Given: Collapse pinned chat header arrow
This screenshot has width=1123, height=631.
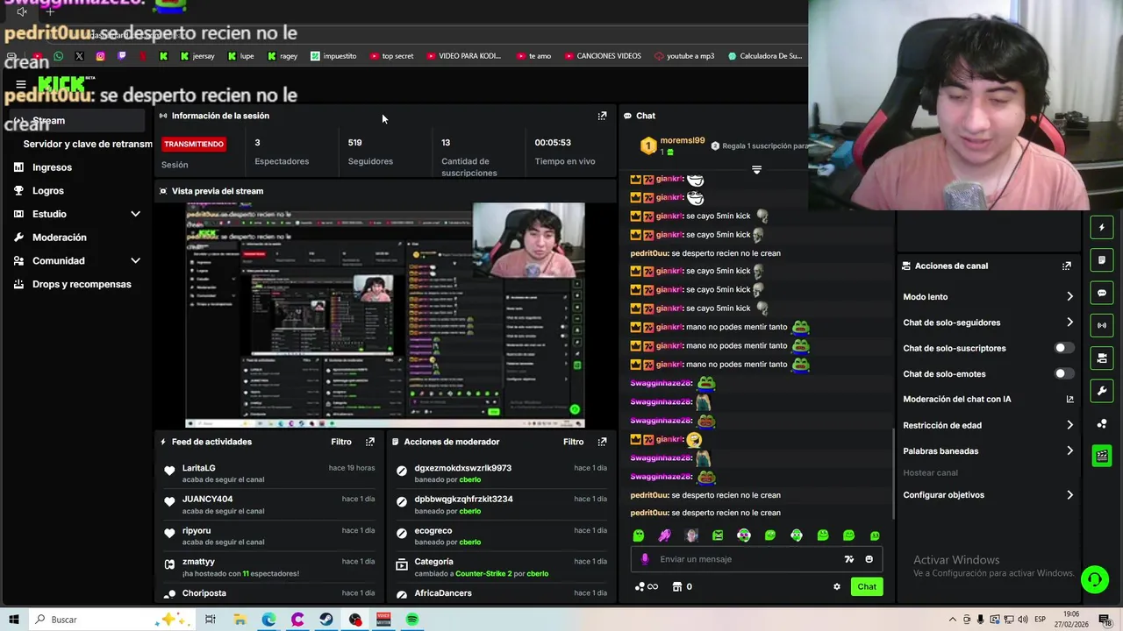Looking at the screenshot, I should 756,169.
